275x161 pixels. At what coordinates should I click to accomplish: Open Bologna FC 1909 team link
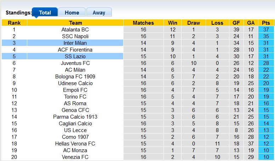pyautogui.click(x=75, y=76)
